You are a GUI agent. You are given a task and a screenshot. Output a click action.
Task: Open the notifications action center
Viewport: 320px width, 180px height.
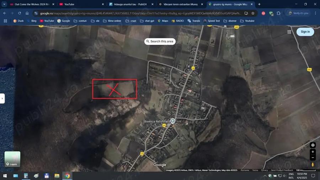pyautogui.click(x=313, y=176)
